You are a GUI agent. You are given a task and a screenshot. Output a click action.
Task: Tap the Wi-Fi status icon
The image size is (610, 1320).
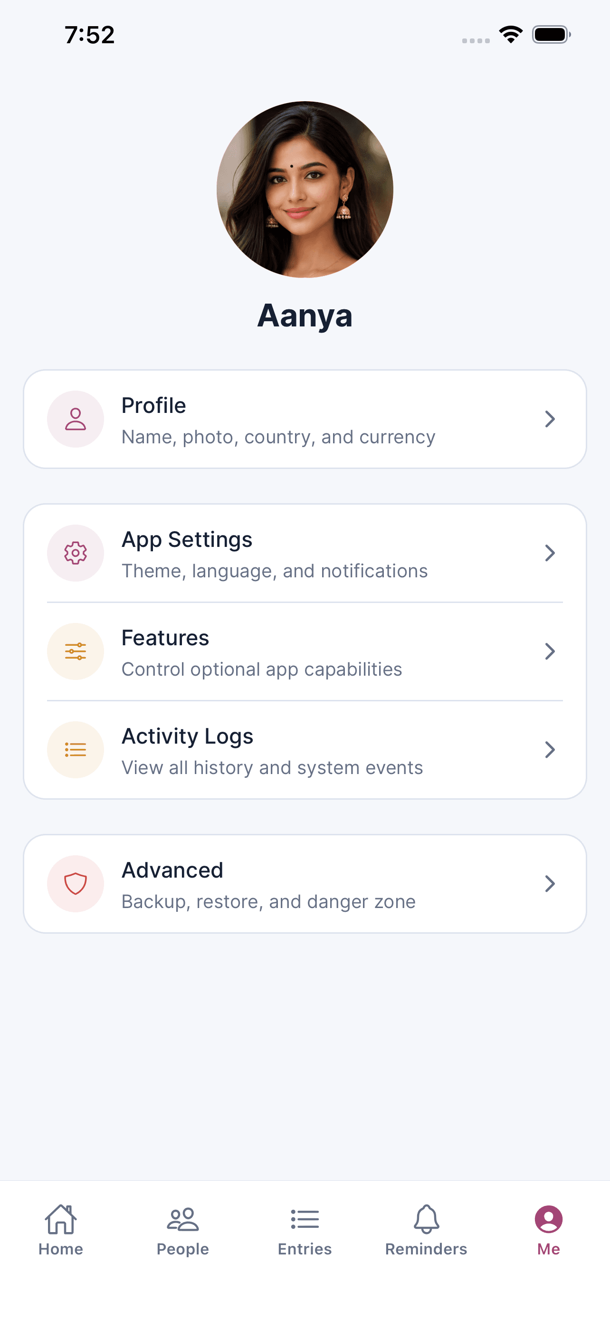[511, 34]
